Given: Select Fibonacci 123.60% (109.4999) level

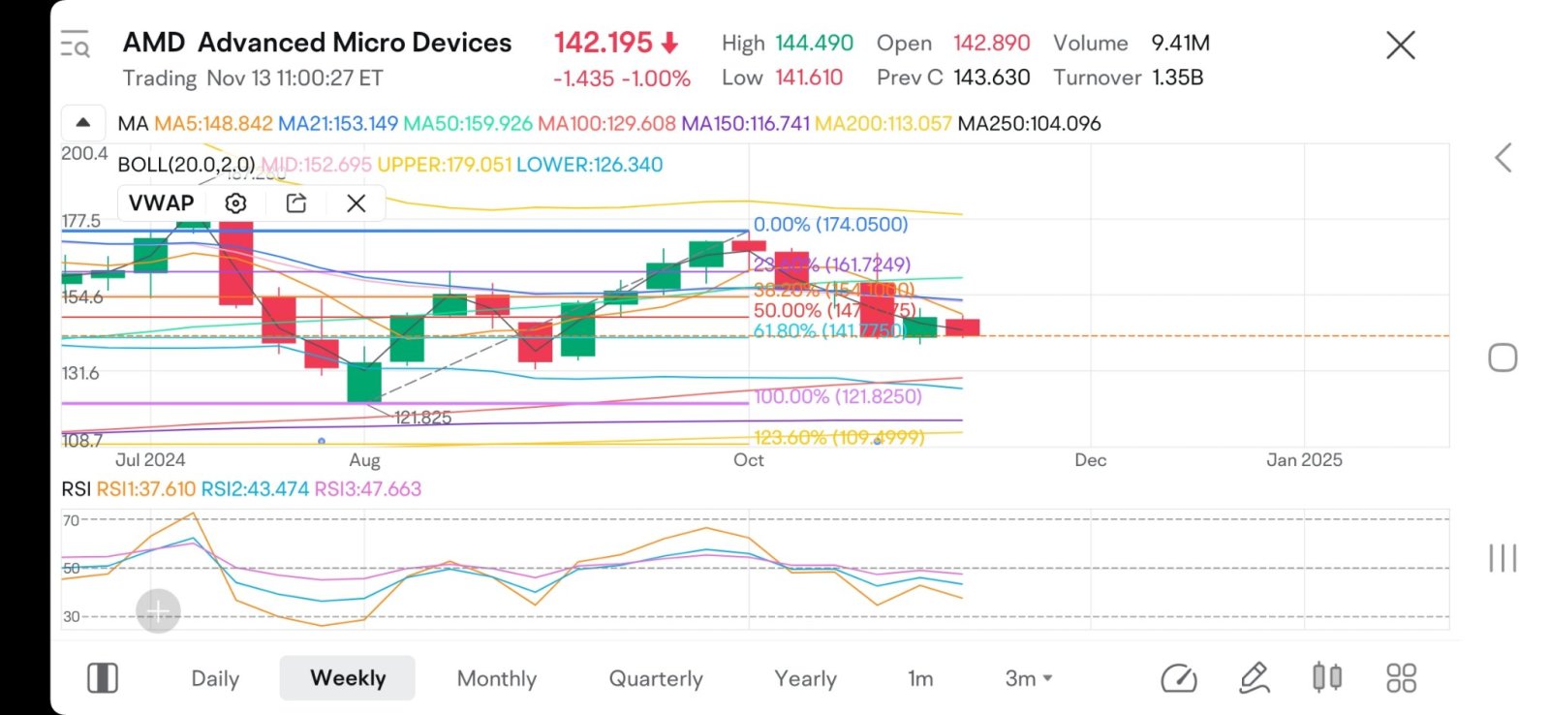Looking at the screenshot, I should [x=839, y=438].
